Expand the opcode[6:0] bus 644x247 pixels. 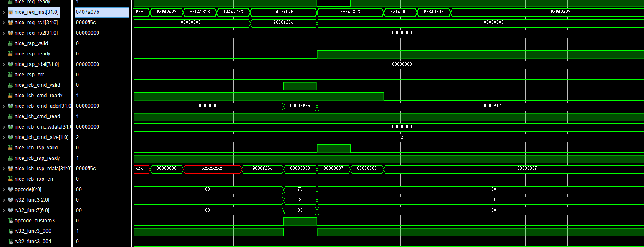4,189
